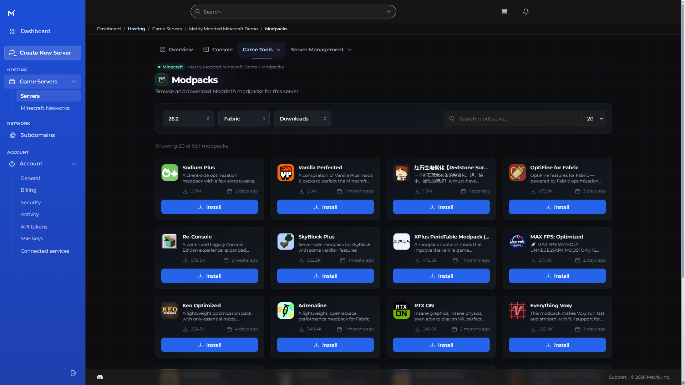Click RTX ON modpack icon
Image resolution: width=685 pixels, height=385 pixels.
pos(401,310)
